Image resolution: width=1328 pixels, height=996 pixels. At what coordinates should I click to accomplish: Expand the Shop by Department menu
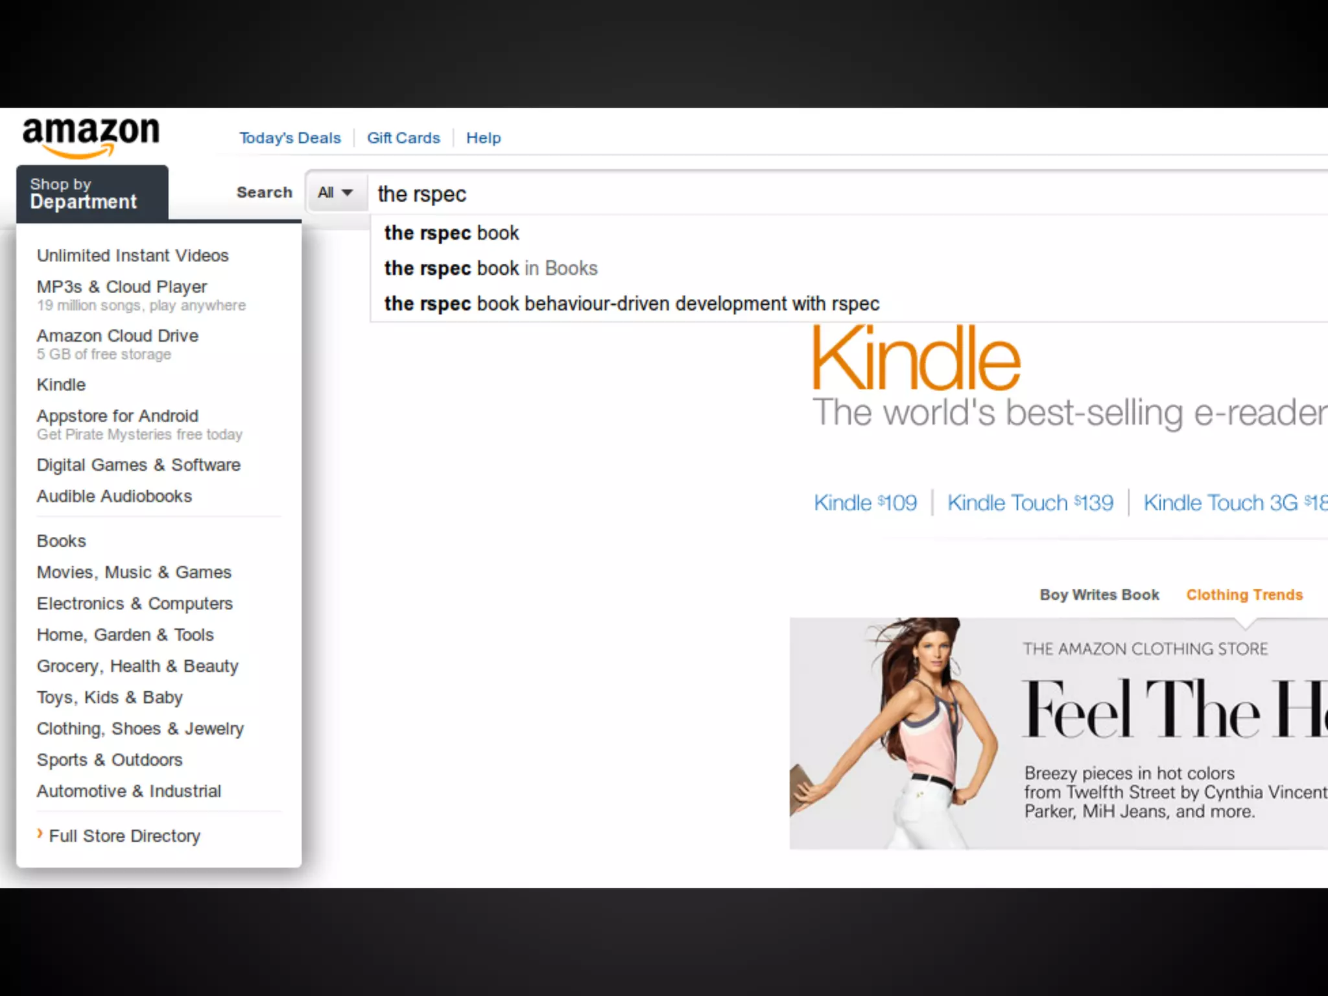click(x=92, y=193)
